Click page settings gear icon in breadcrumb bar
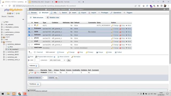Screen dimensions: 171x96 (x=164, y=10)
